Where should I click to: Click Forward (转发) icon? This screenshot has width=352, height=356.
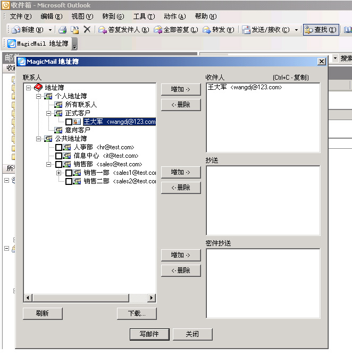206,30
